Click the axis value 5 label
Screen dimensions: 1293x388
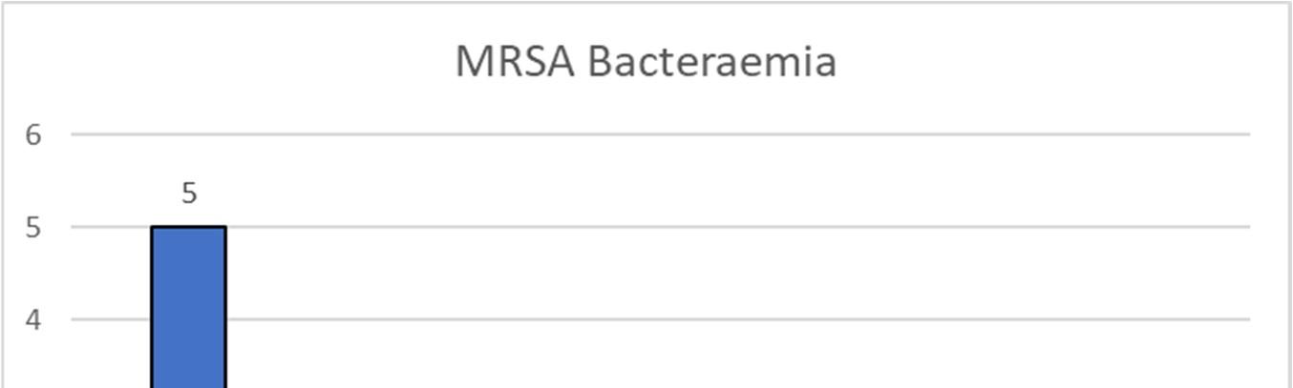coord(34,227)
